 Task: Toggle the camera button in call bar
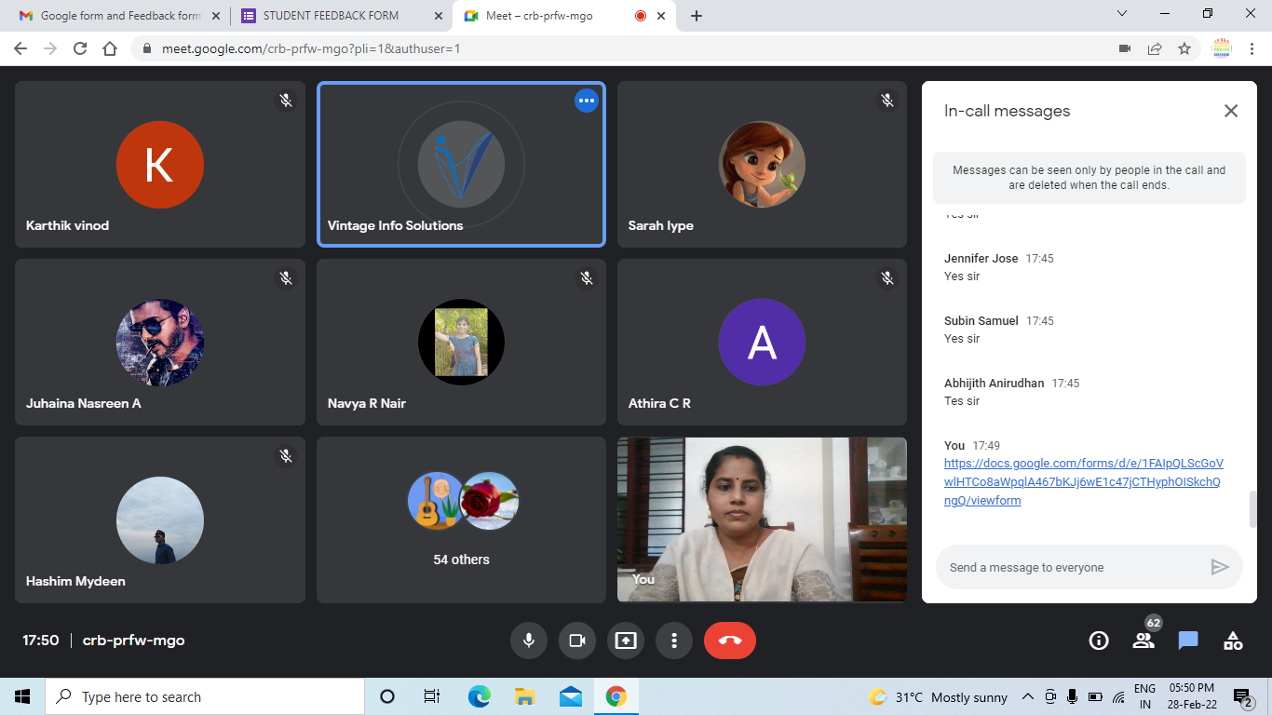coord(577,641)
